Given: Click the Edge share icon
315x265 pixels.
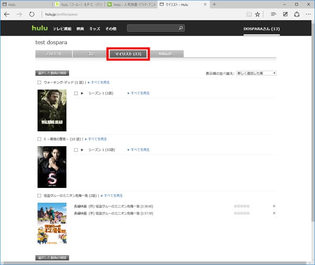Looking at the screenshot, I should [297, 14].
